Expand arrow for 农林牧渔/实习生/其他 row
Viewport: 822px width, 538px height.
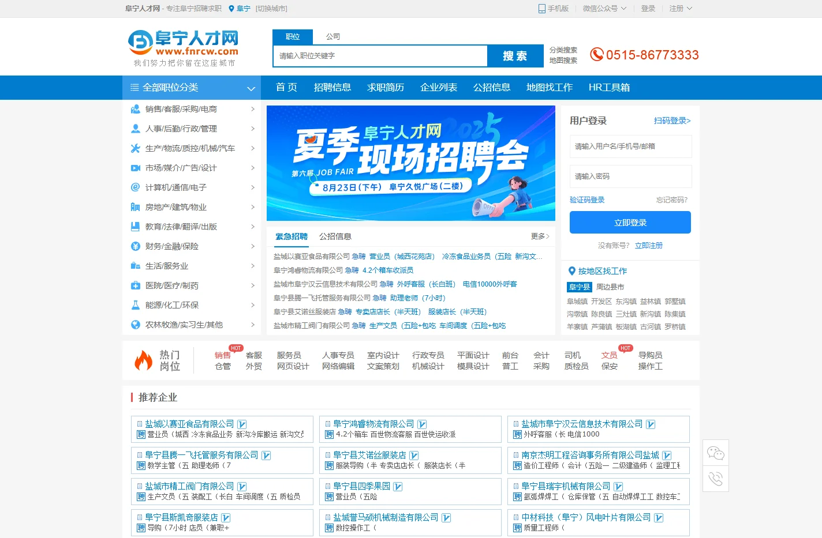[x=253, y=325]
